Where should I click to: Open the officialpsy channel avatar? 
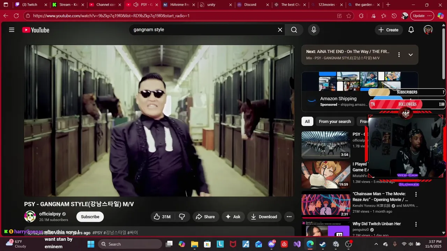click(x=30, y=216)
